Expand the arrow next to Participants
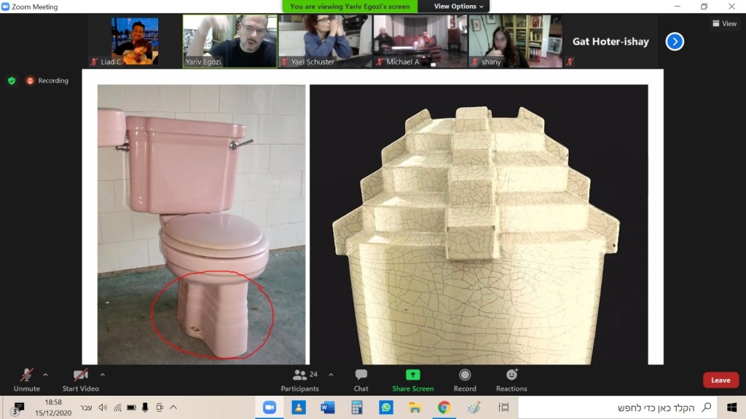 click(x=331, y=375)
